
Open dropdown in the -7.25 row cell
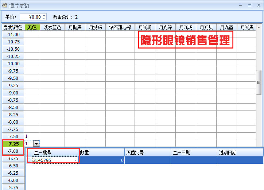[36, 144]
